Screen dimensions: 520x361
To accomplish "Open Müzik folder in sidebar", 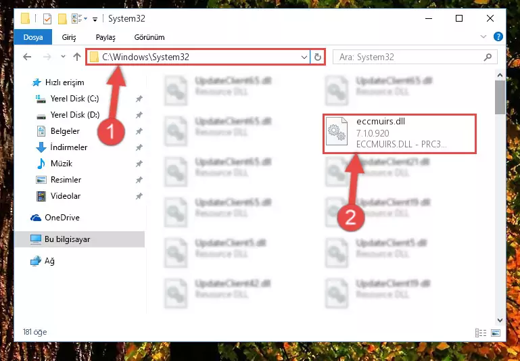I will tap(62, 164).
